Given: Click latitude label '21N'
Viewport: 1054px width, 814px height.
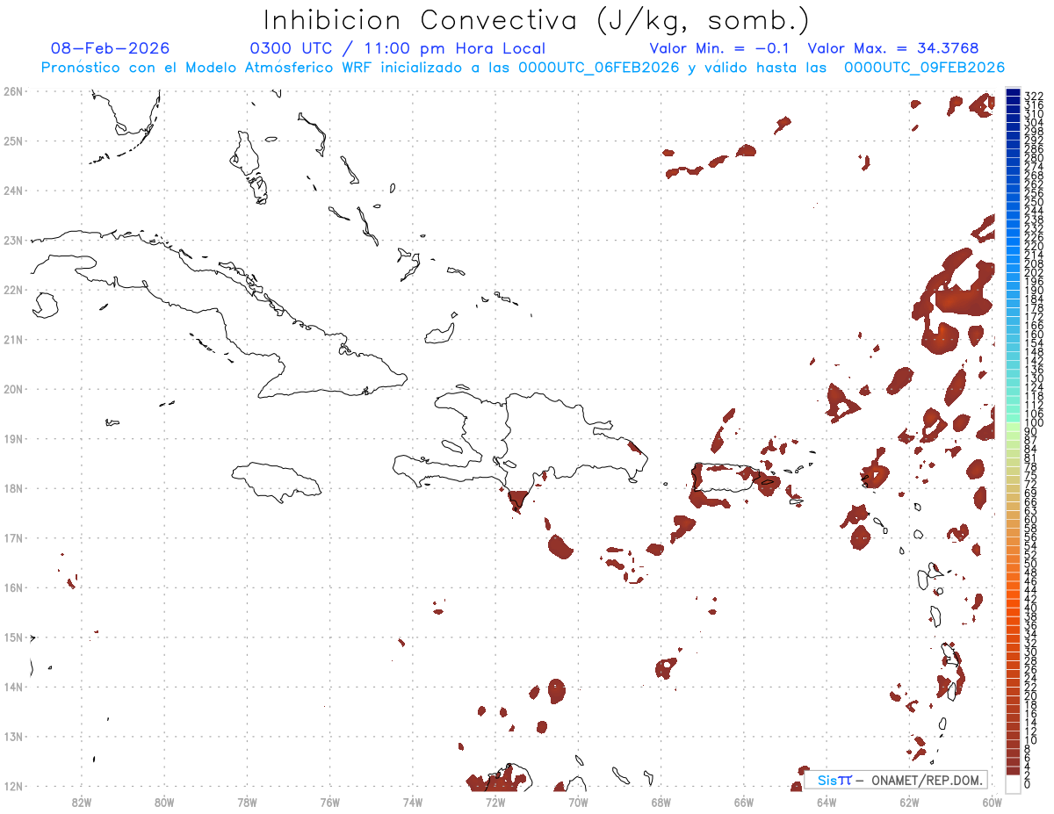Looking at the screenshot, I should (x=13, y=339).
